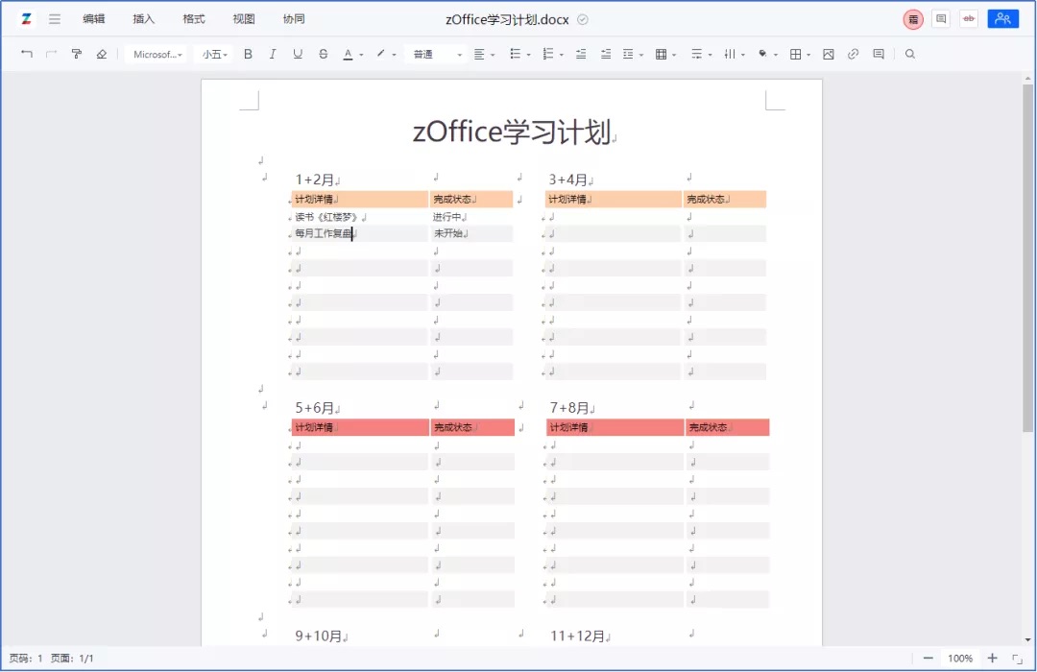Click the zOffice logo icon
This screenshot has height=672, width=1037.
pyautogui.click(x=26, y=19)
